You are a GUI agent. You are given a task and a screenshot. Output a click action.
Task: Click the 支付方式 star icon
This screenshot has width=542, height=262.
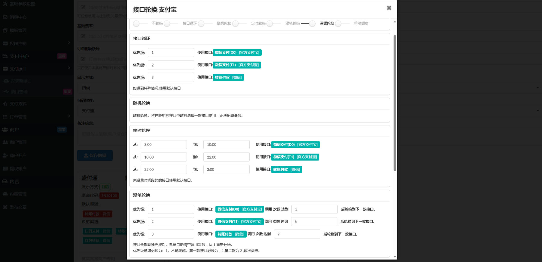pyautogui.click(x=5, y=104)
